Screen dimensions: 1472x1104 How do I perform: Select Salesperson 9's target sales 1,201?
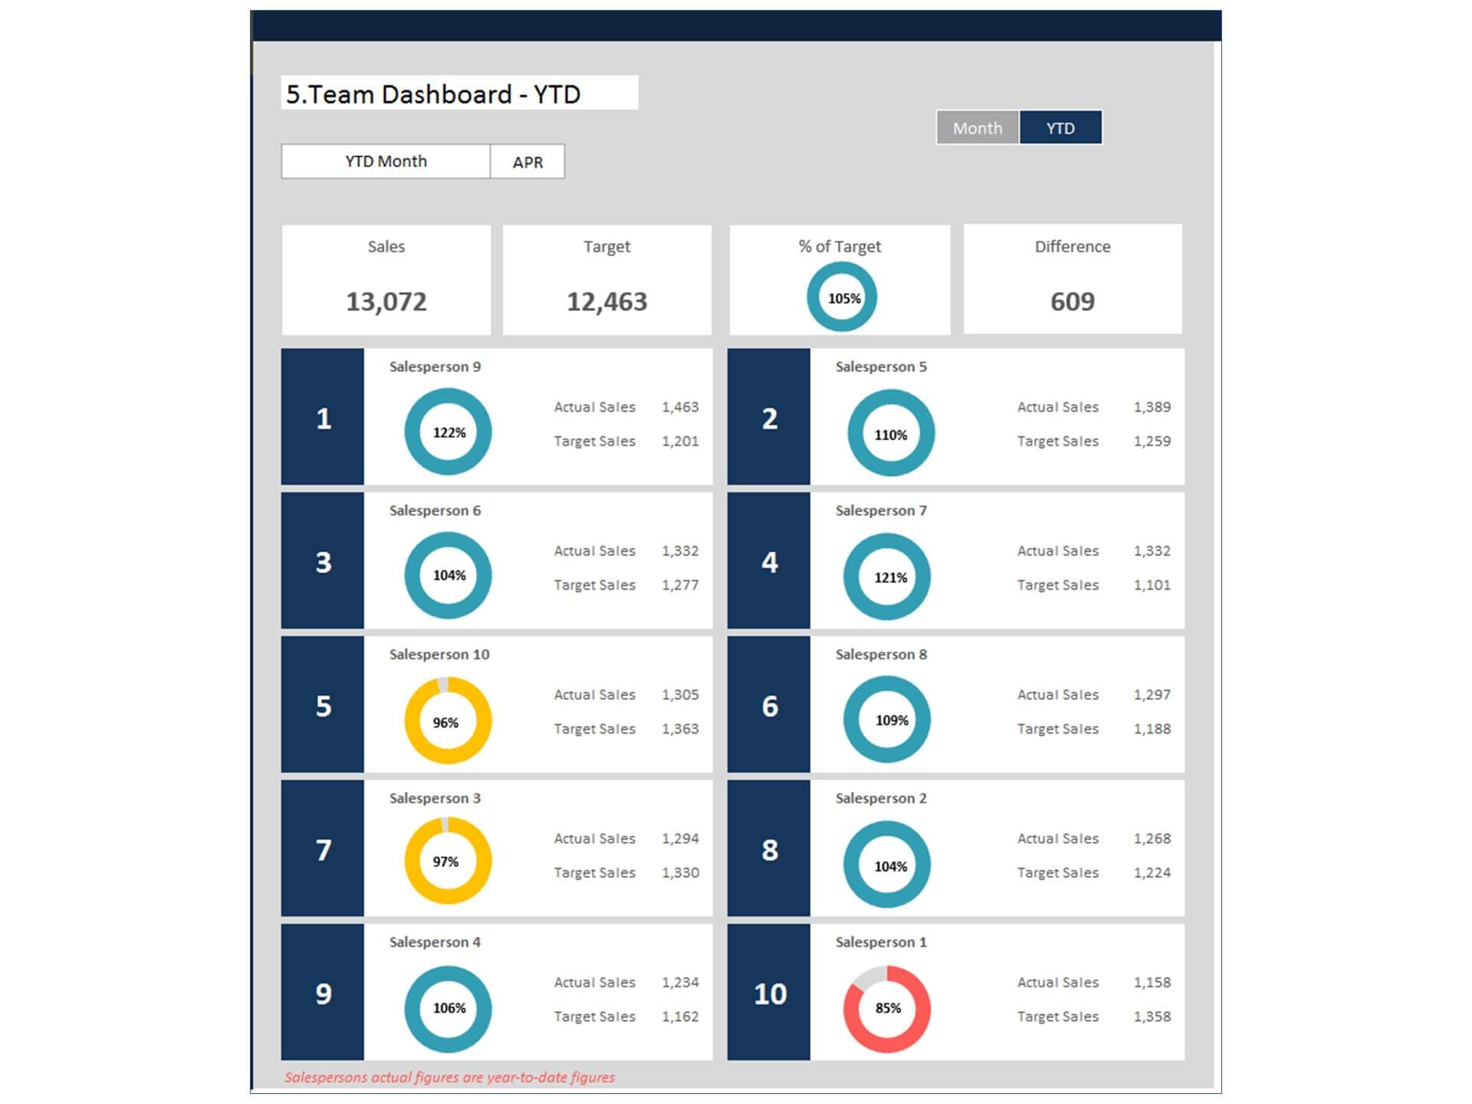[x=680, y=442]
